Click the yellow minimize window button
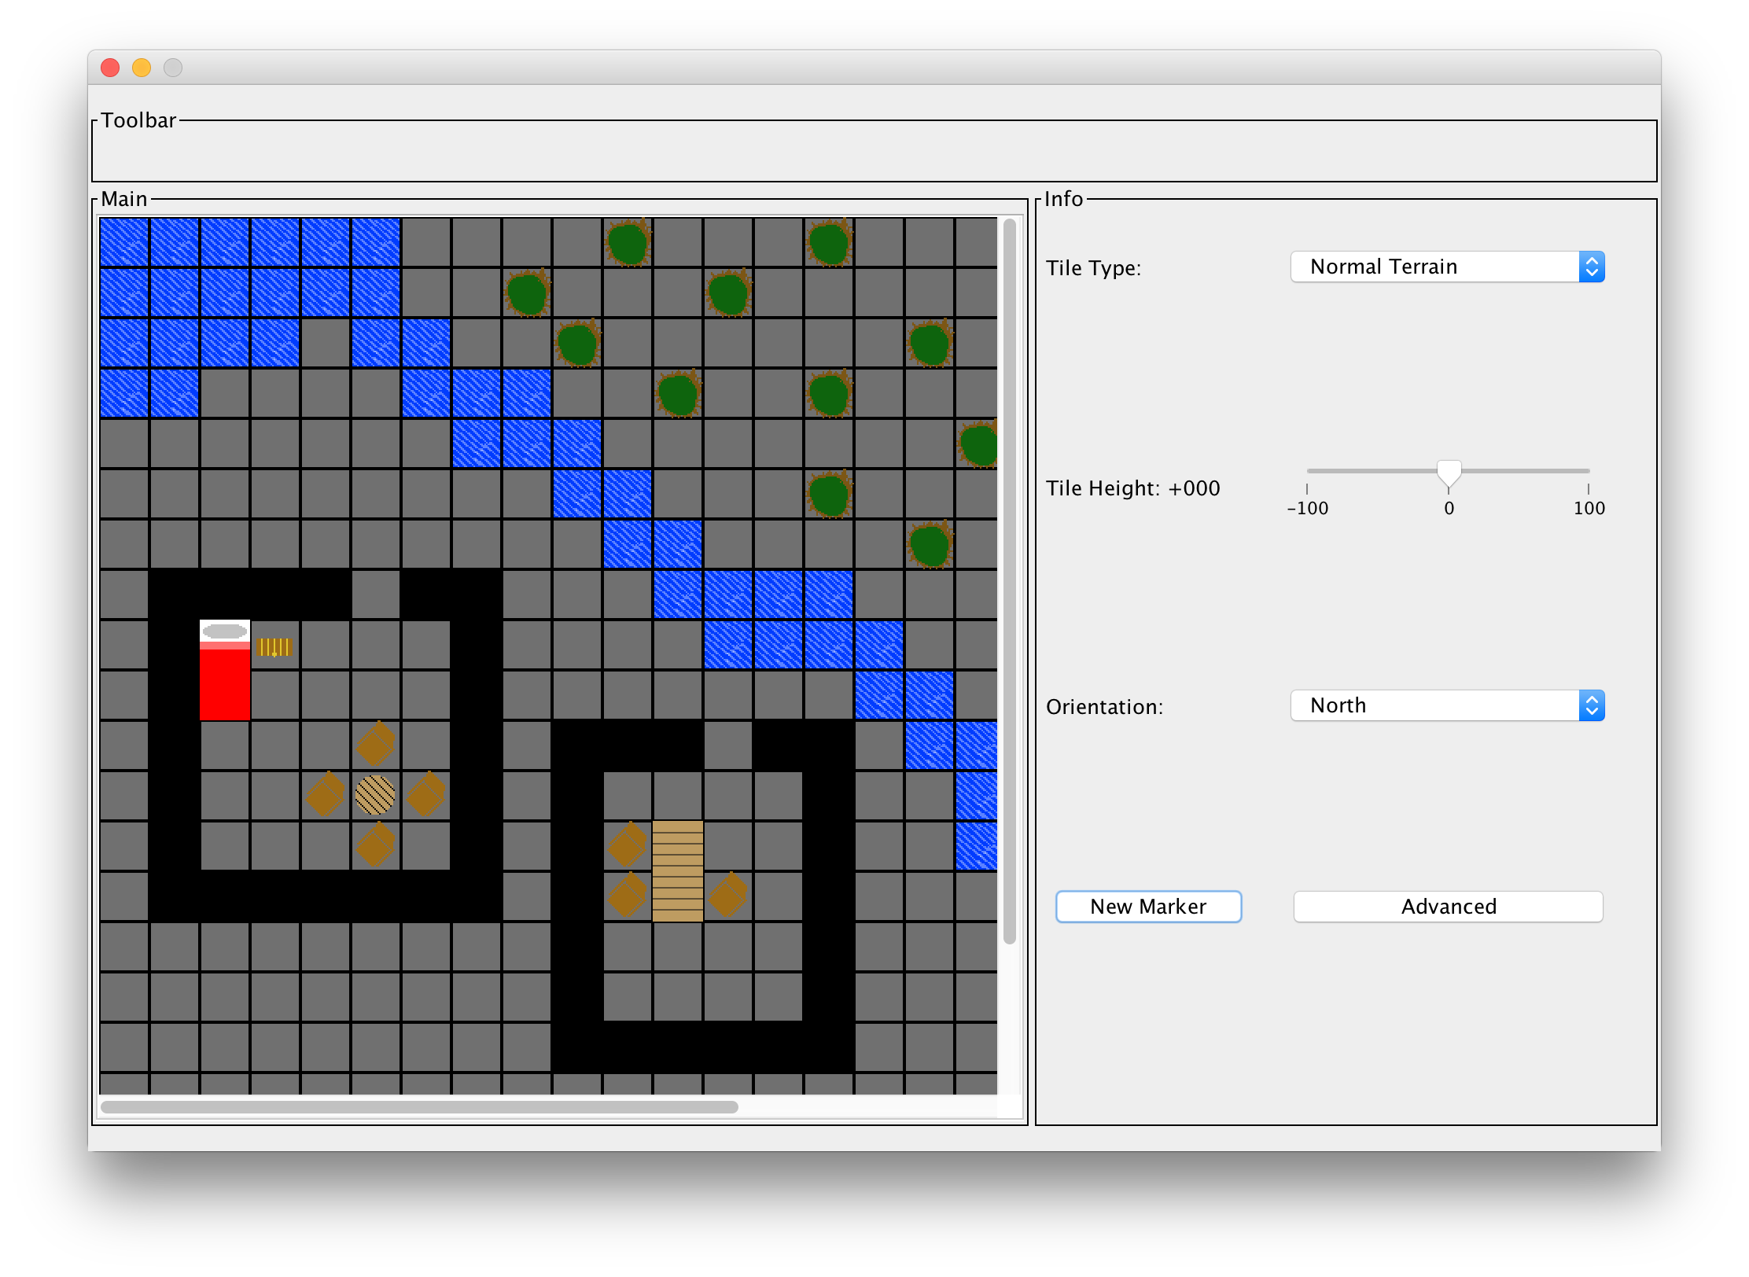 142,68
